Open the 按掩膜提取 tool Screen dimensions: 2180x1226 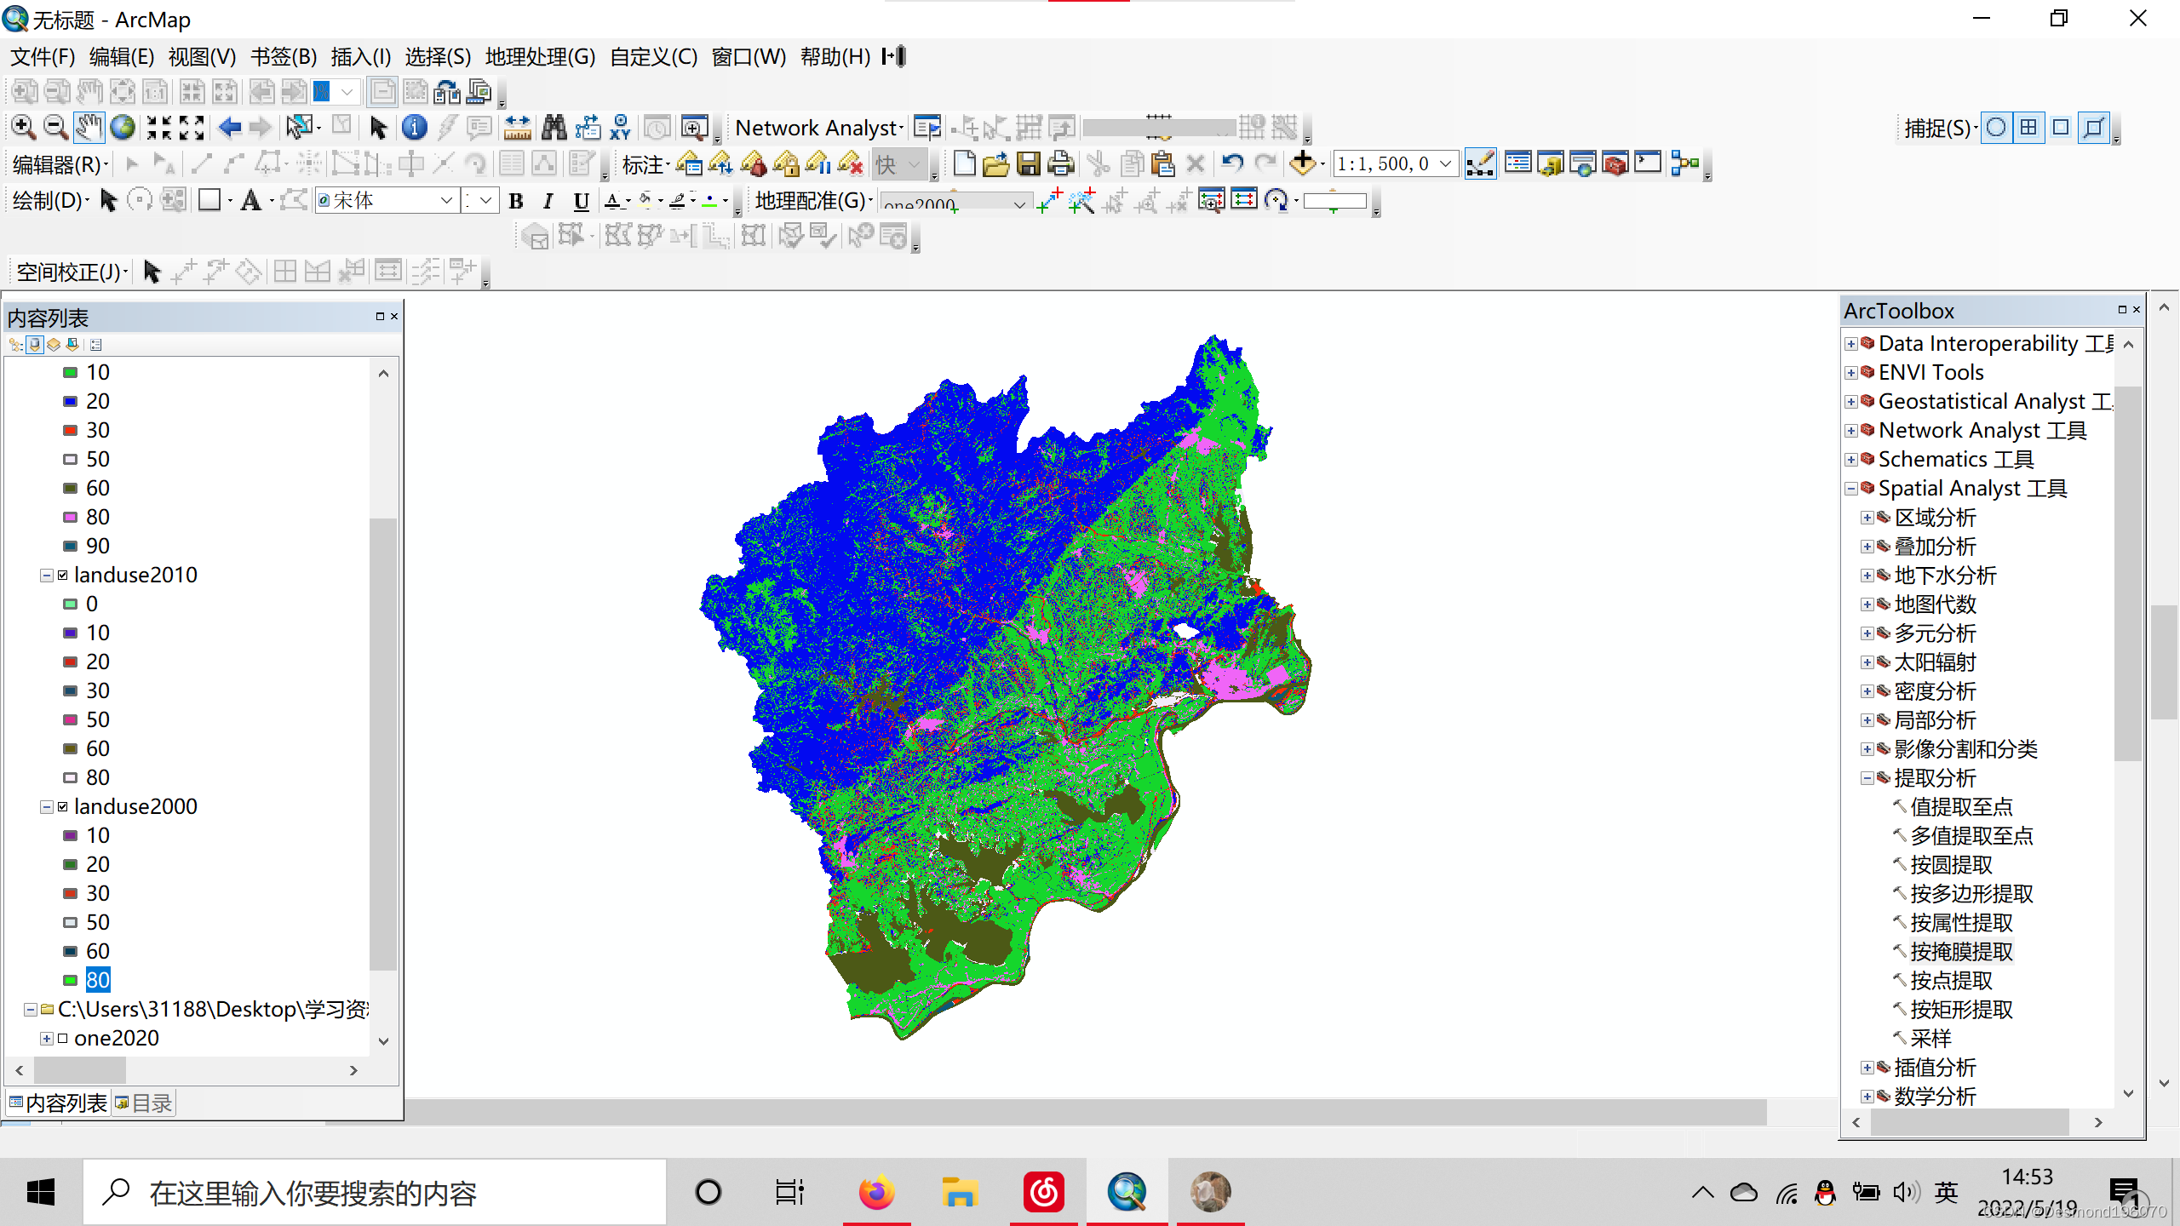click(1961, 952)
